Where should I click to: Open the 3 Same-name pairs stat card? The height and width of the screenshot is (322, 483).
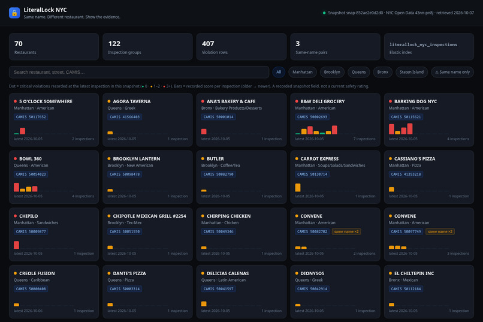coord(335,47)
